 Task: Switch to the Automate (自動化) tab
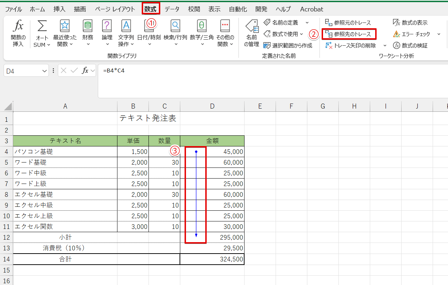[x=239, y=9]
